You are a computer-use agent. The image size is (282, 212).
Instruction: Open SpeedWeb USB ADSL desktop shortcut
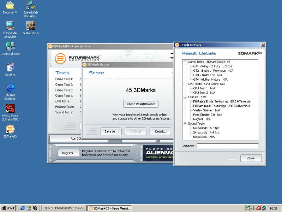31,9
